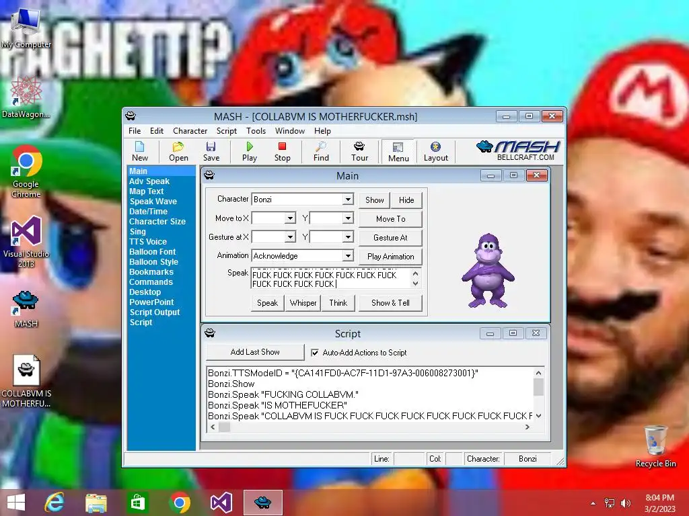Click the Show character button
Viewport: 689px width, 516px height.
(x=374, y=200)
